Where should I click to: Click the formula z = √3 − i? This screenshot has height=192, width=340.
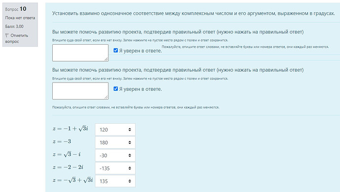[x=67, y=154]
